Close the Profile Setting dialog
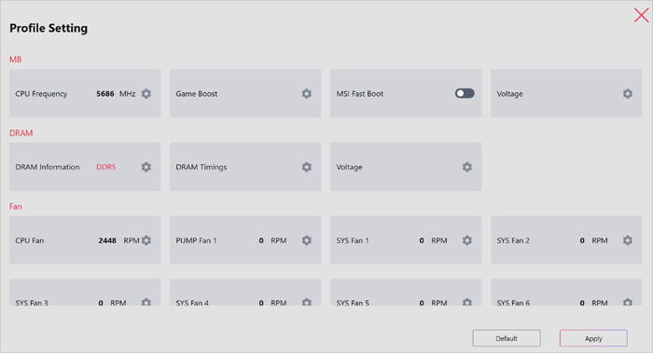Image resolution: width=653 pixels, height=353 pixels. pyautogui.click(x=642, y=16)
